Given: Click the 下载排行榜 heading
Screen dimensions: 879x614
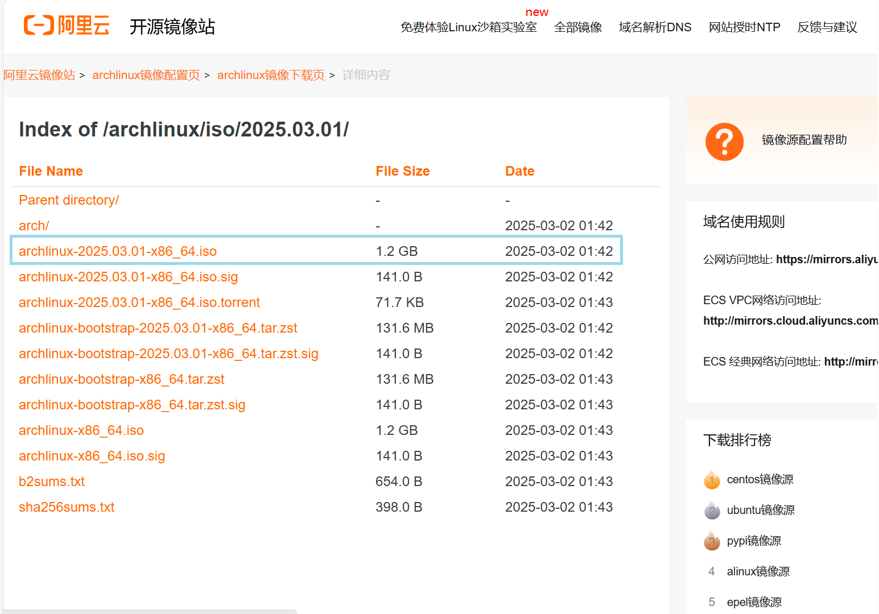Looking at the screenshot, I should [737, 440].
